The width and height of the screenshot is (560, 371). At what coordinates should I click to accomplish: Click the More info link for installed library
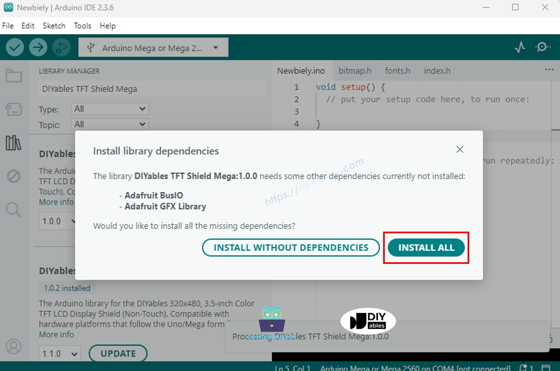click(56, 334)
